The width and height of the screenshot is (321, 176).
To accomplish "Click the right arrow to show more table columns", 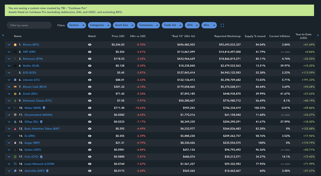I will [x=318, y=35].
